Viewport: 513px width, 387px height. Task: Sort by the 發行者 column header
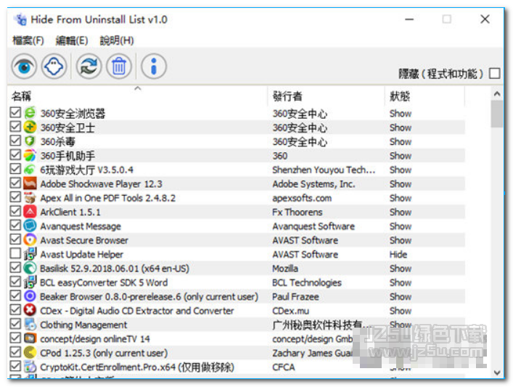point(327,96)
